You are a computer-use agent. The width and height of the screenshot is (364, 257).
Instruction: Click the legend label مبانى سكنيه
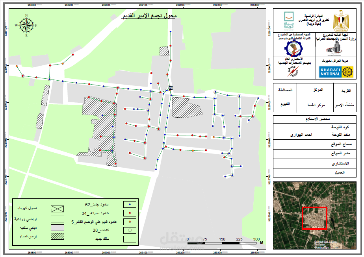[x=28, y=228]
